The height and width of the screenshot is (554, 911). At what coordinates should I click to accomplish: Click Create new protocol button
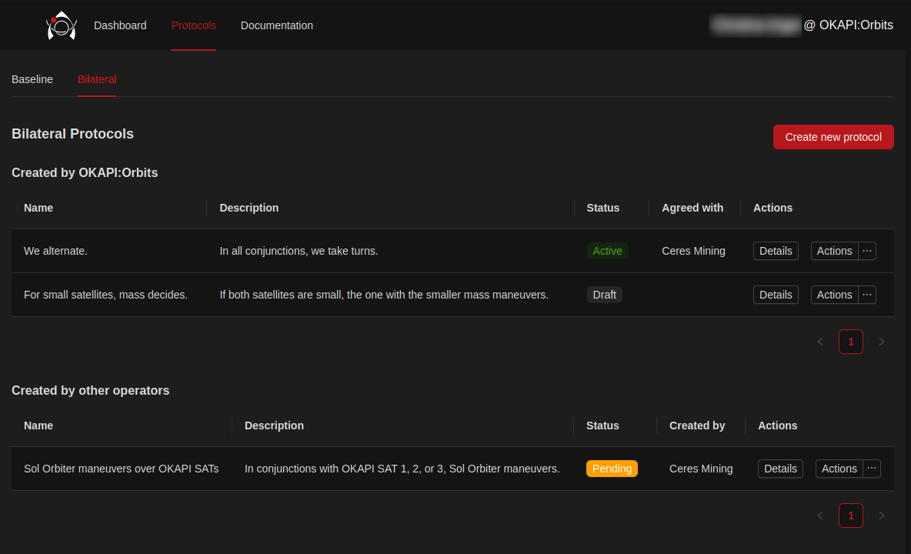[x=833, y=137]
